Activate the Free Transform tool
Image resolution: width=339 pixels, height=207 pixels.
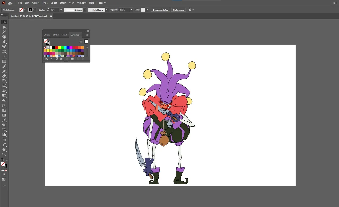[x=4, y=96]
